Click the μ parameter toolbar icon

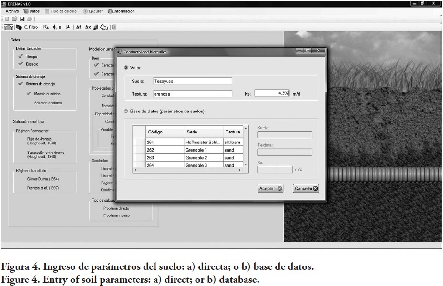point(68,27)
